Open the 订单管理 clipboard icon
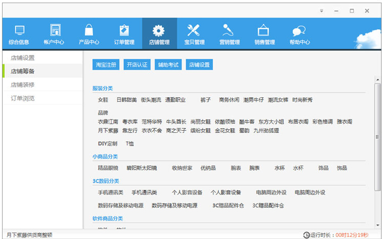 click(124, 30)
